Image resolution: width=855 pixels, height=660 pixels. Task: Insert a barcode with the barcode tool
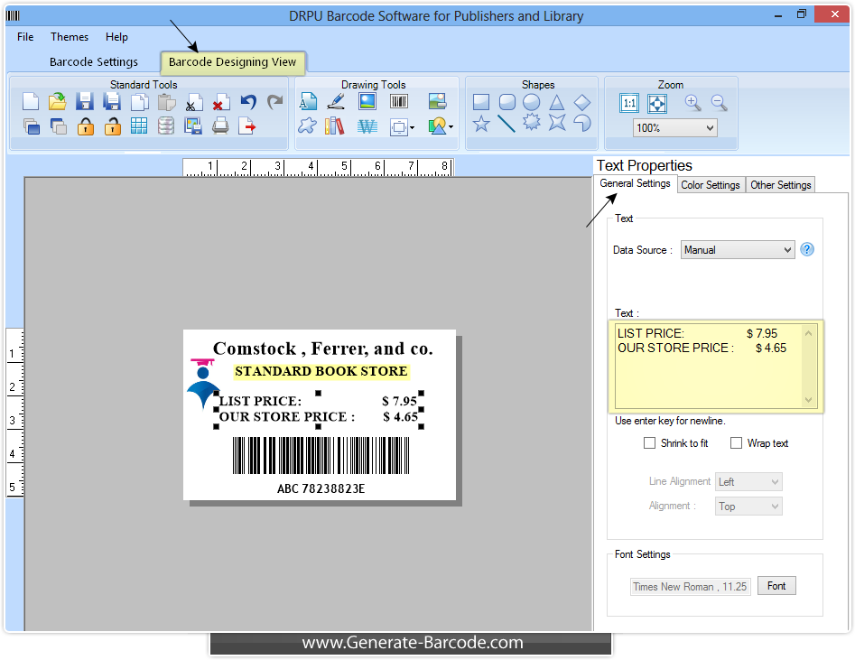(399, 102)
